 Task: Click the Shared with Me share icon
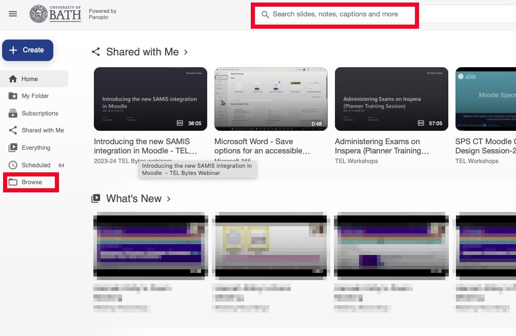click(x=13, y=130)
